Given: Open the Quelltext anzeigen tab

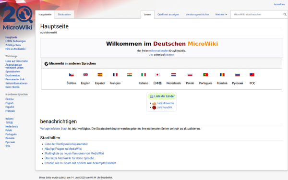Looking at the screenshot, I should [168, 14].
